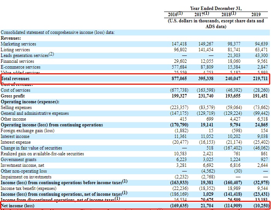
Task: Click the 877,065 total revenues value
Action: click(x=178, y=79)
